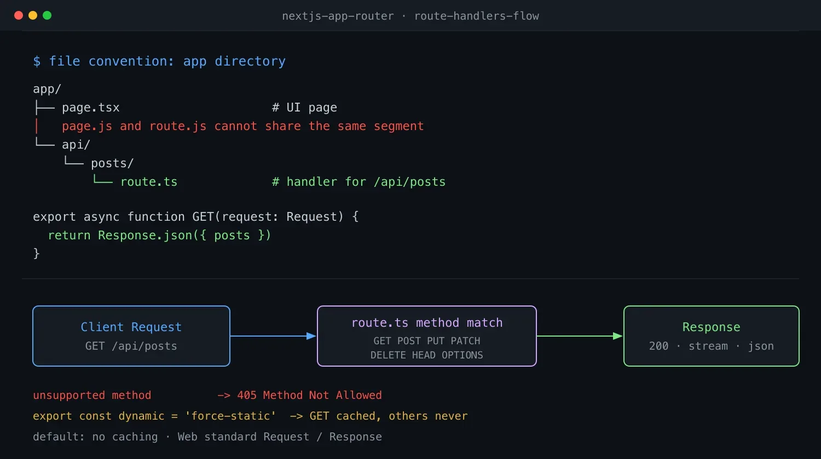Click the 'GET POST PUT PATCH' methods line

[427, 340]
